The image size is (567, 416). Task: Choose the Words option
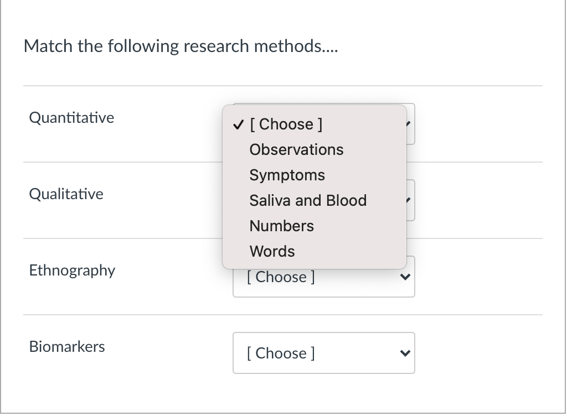coord(272,251)
